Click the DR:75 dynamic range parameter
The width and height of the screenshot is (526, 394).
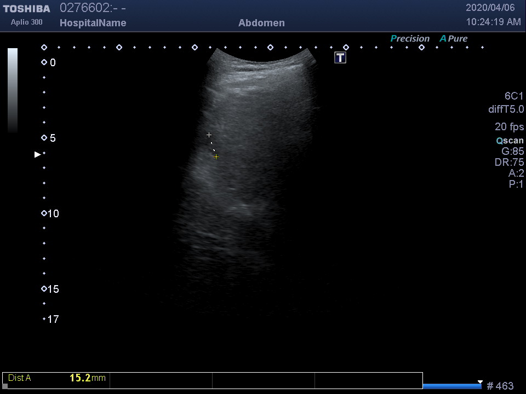click(x=509, y=163)
